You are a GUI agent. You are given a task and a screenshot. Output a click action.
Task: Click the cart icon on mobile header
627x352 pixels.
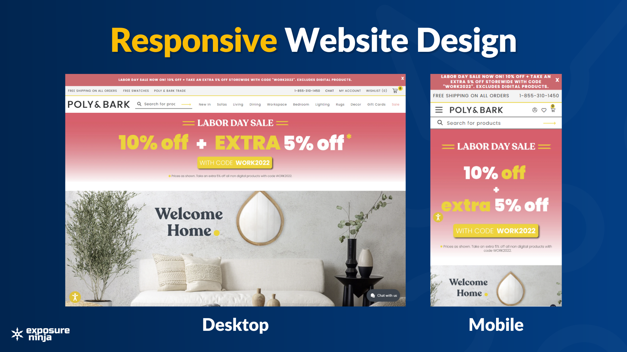(554, 110)
